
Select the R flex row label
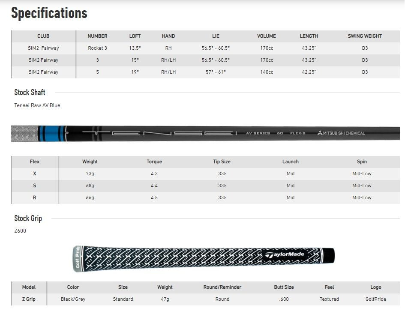click(x=35, y=197)
